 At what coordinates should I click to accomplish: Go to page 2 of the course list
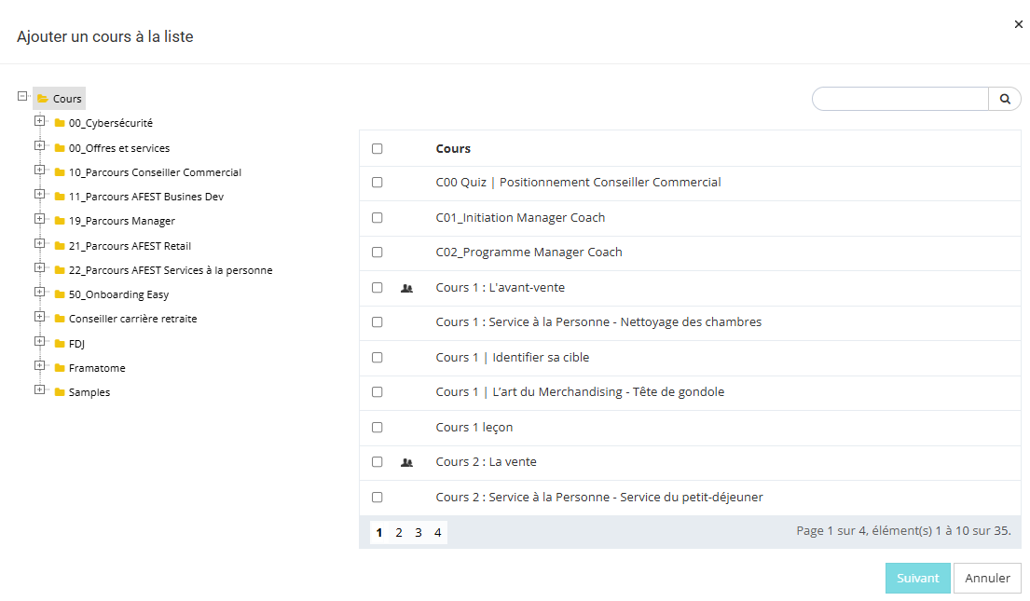click(x=399, y=533)
